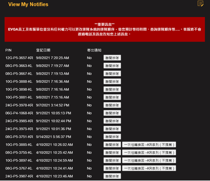Click the No status for 24G-P5-3987-KR
Image resolution: width=210 pixels, height=181 pixels.
click(x=89, y=176)
